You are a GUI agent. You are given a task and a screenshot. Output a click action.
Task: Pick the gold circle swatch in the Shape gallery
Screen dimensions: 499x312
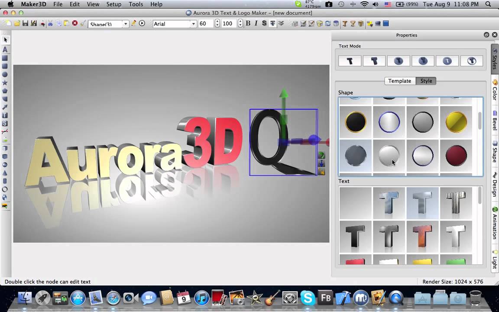[x=456, y=122]
